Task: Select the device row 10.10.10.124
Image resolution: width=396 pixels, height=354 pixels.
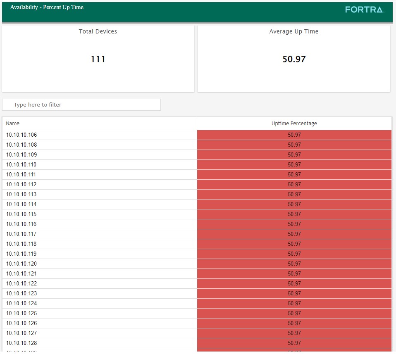Action: tap(197, 304)
